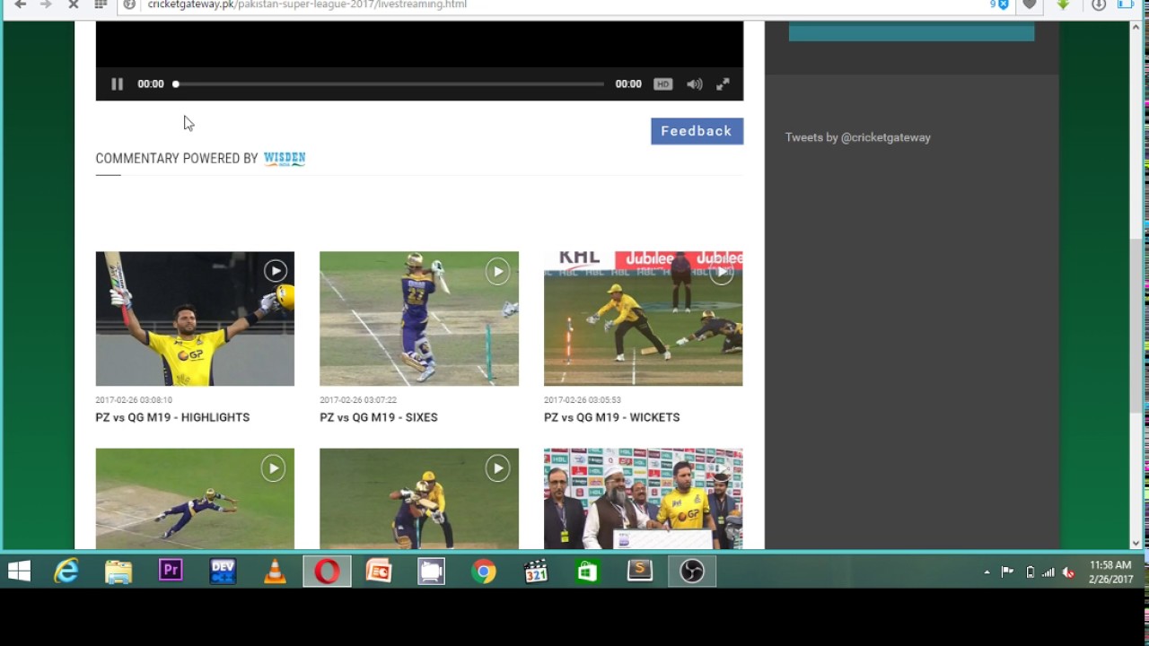Viewport: 1149px width, 646px height.
Task: Open Windows Store from taskbar
Action: coord(588,572)
